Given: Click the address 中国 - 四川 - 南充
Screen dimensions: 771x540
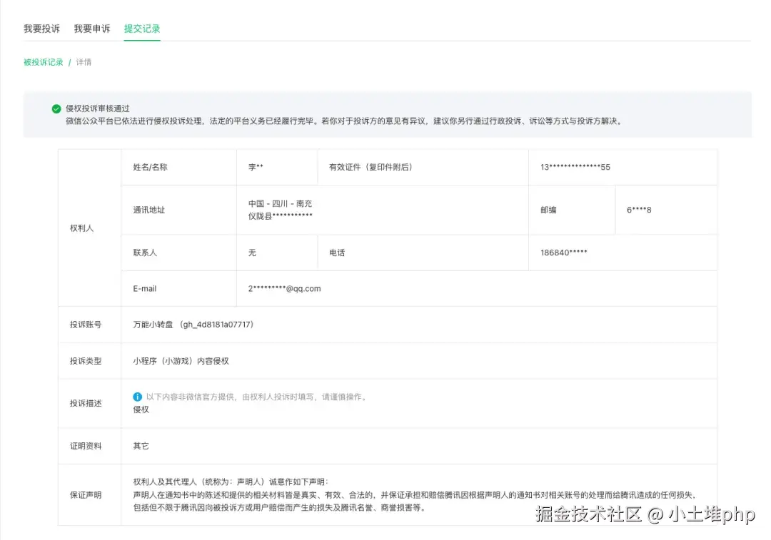Looking at the screenshot, I should tap(281, 202).
